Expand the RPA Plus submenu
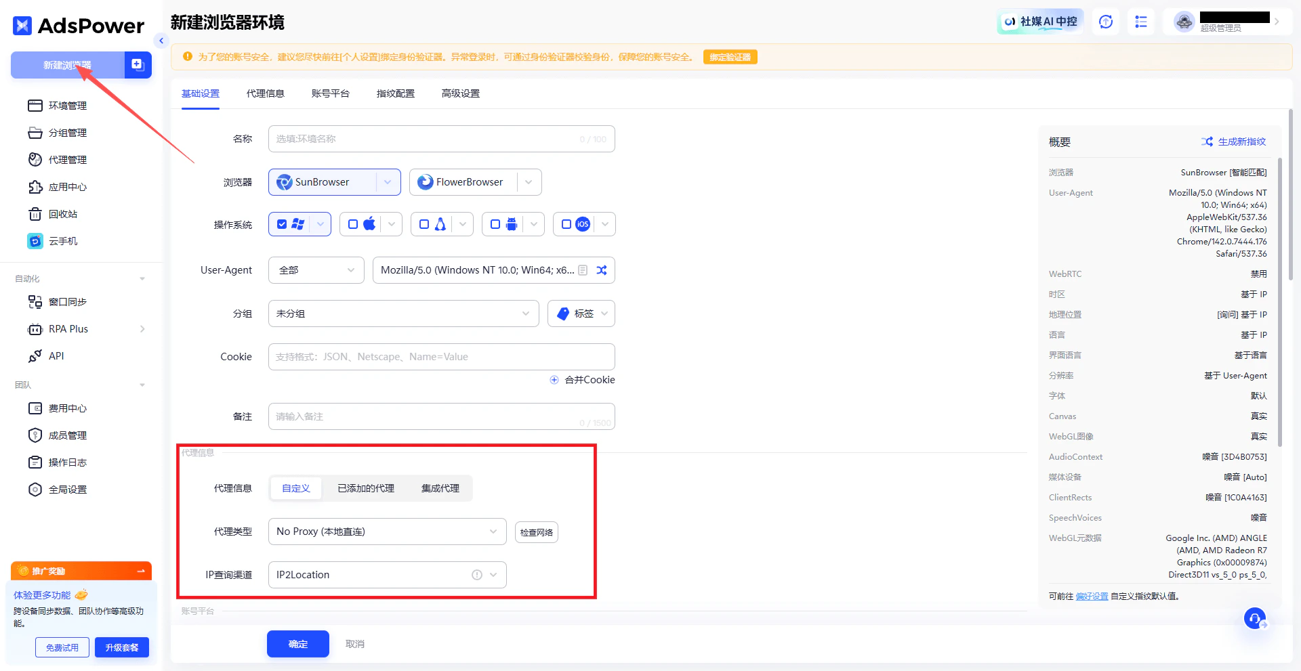Screen dimensions: 1301x671 [142, 329]
